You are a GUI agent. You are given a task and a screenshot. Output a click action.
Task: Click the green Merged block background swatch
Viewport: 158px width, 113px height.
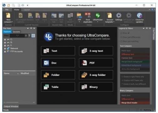click(x=135, y=62)
